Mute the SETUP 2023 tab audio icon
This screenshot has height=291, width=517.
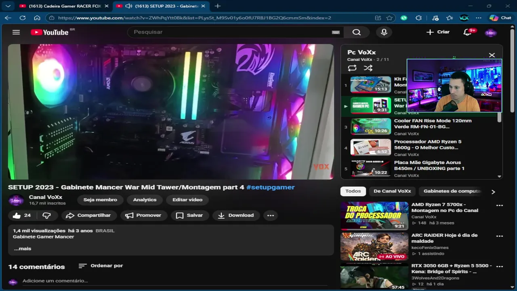(129, 6)
